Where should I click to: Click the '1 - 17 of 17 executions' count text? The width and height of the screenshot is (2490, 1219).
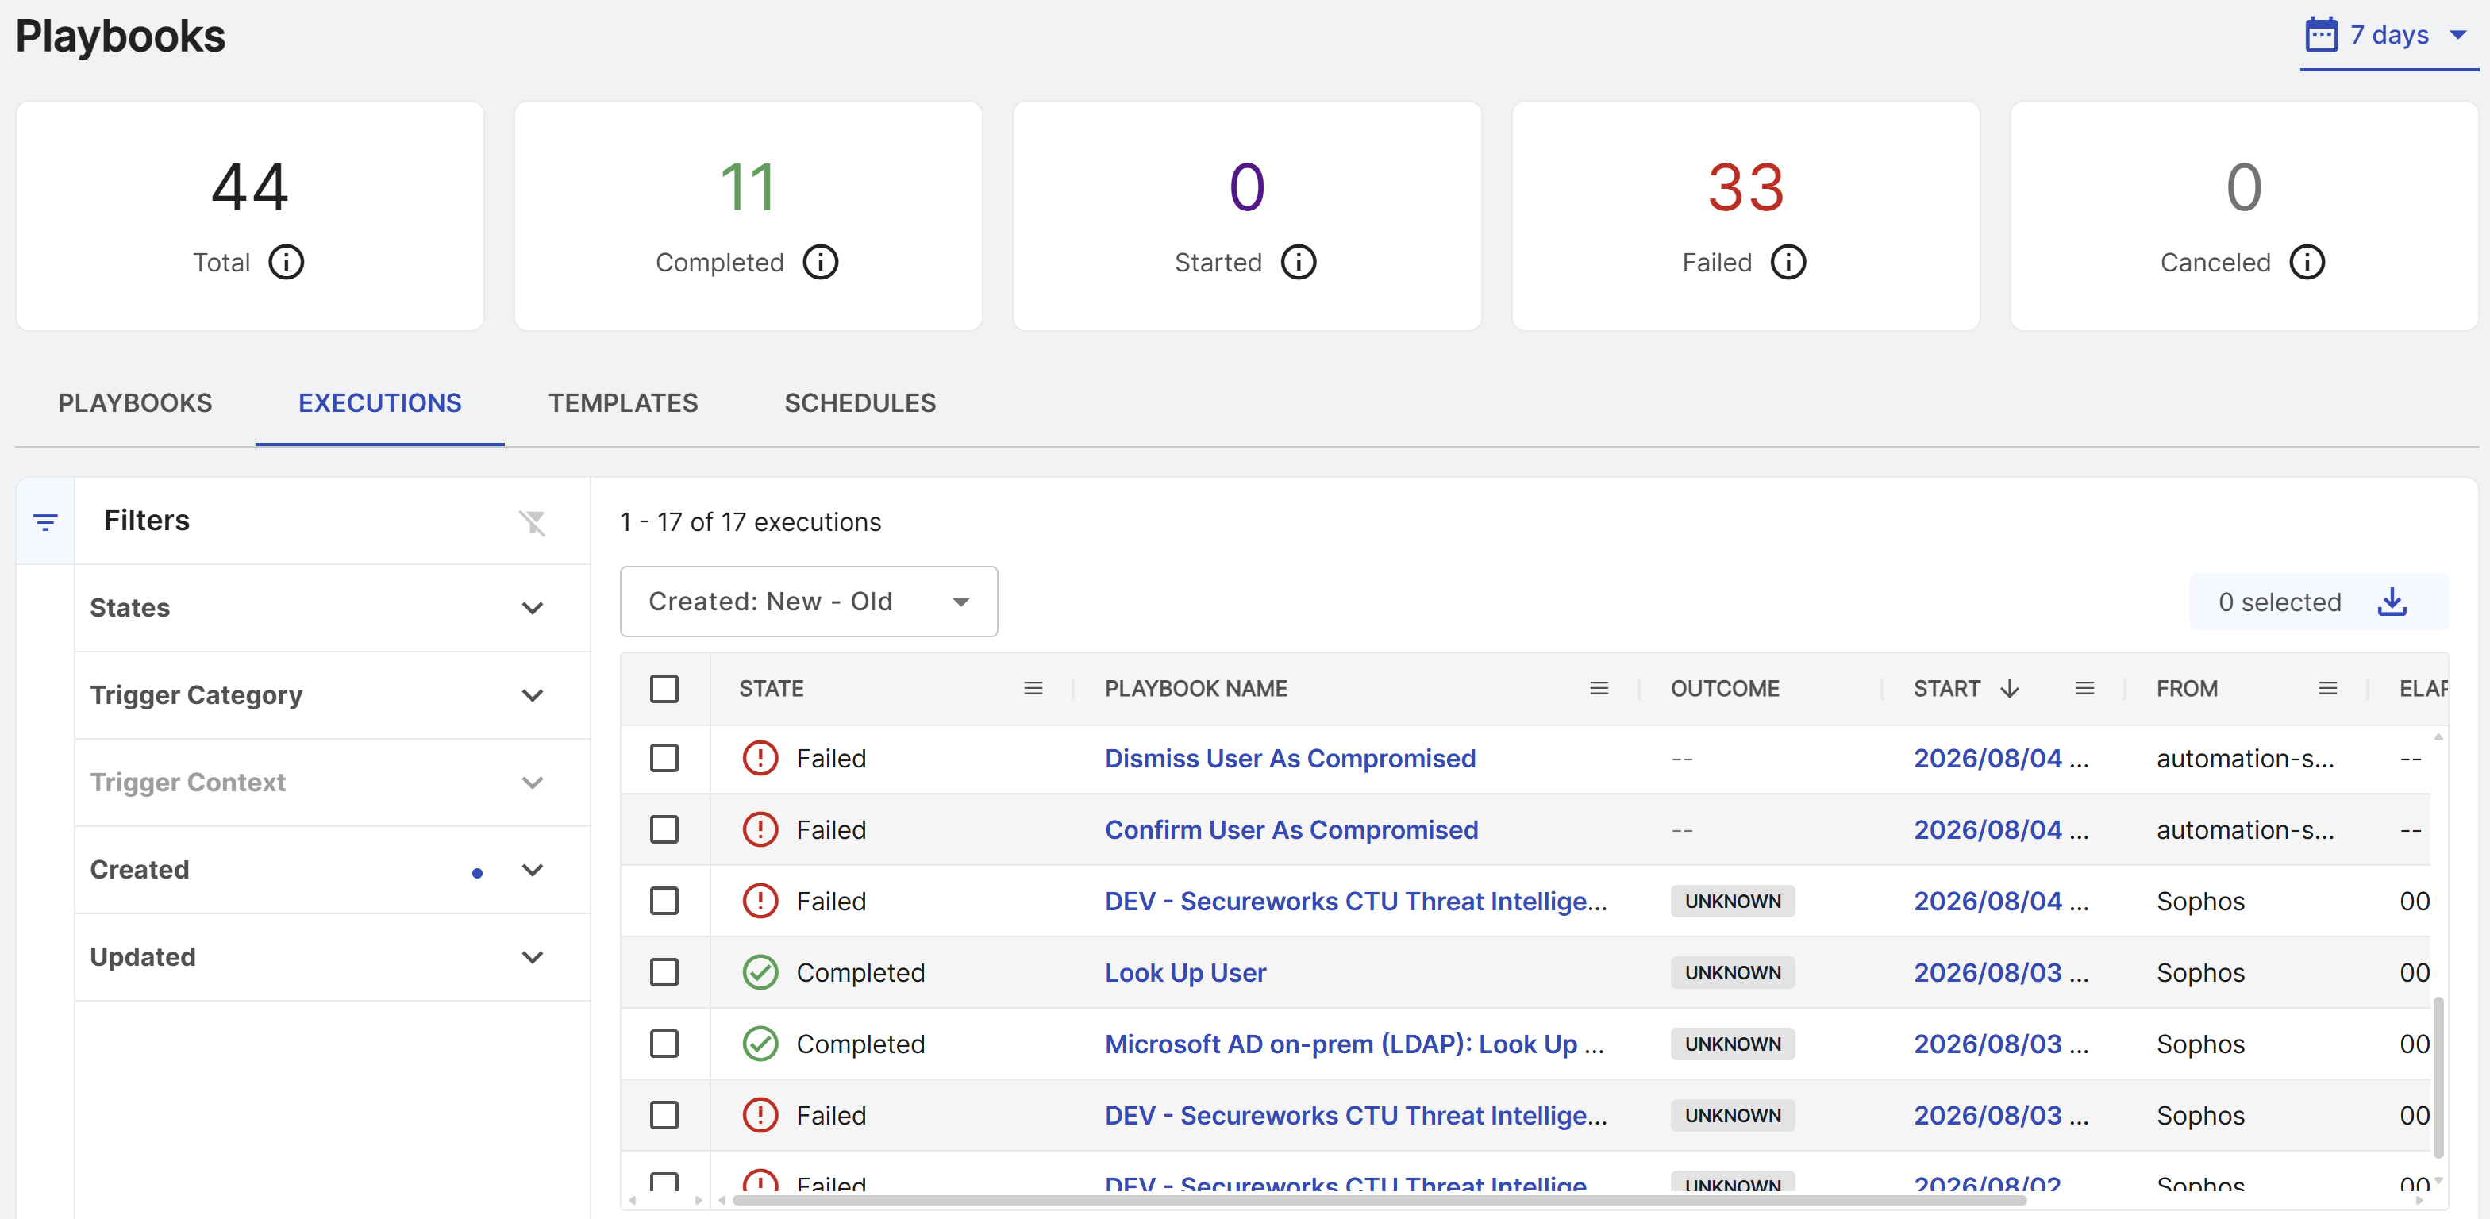[x=750, y=522]
